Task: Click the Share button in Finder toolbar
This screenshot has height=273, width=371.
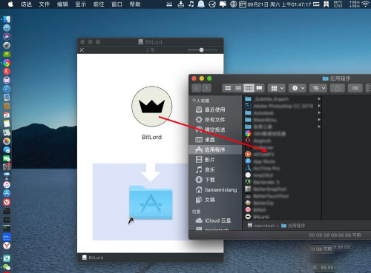Action: [x=338, y=88]
